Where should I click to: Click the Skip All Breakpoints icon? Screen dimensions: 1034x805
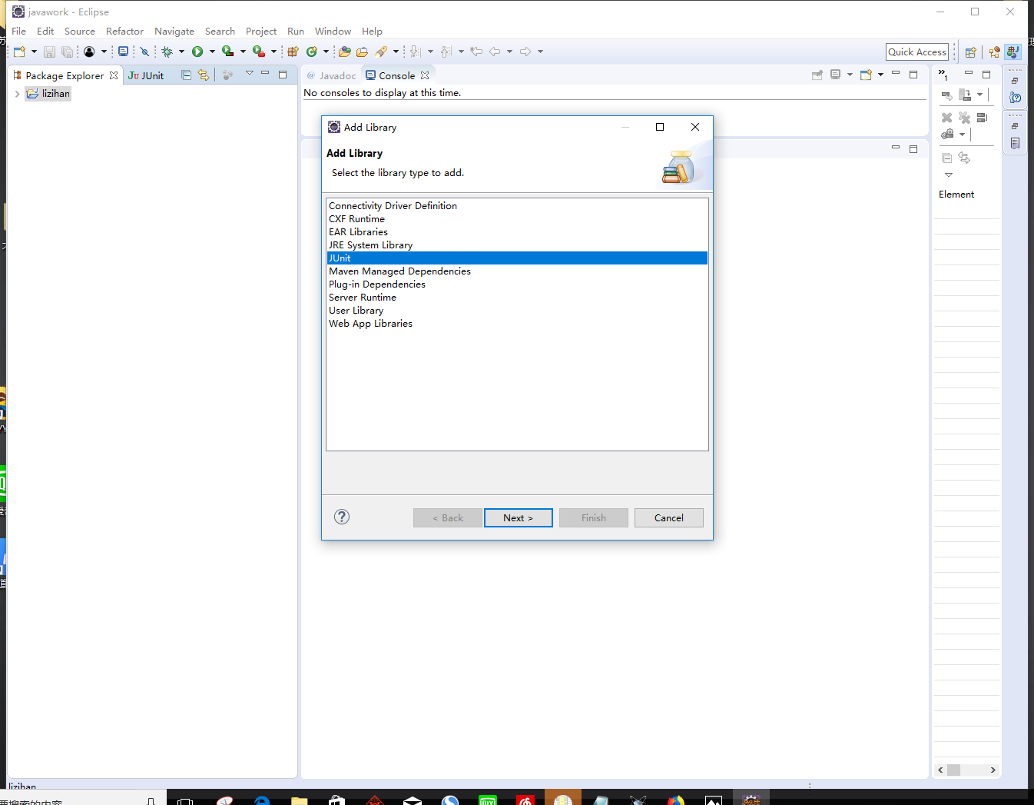[144, 52]
